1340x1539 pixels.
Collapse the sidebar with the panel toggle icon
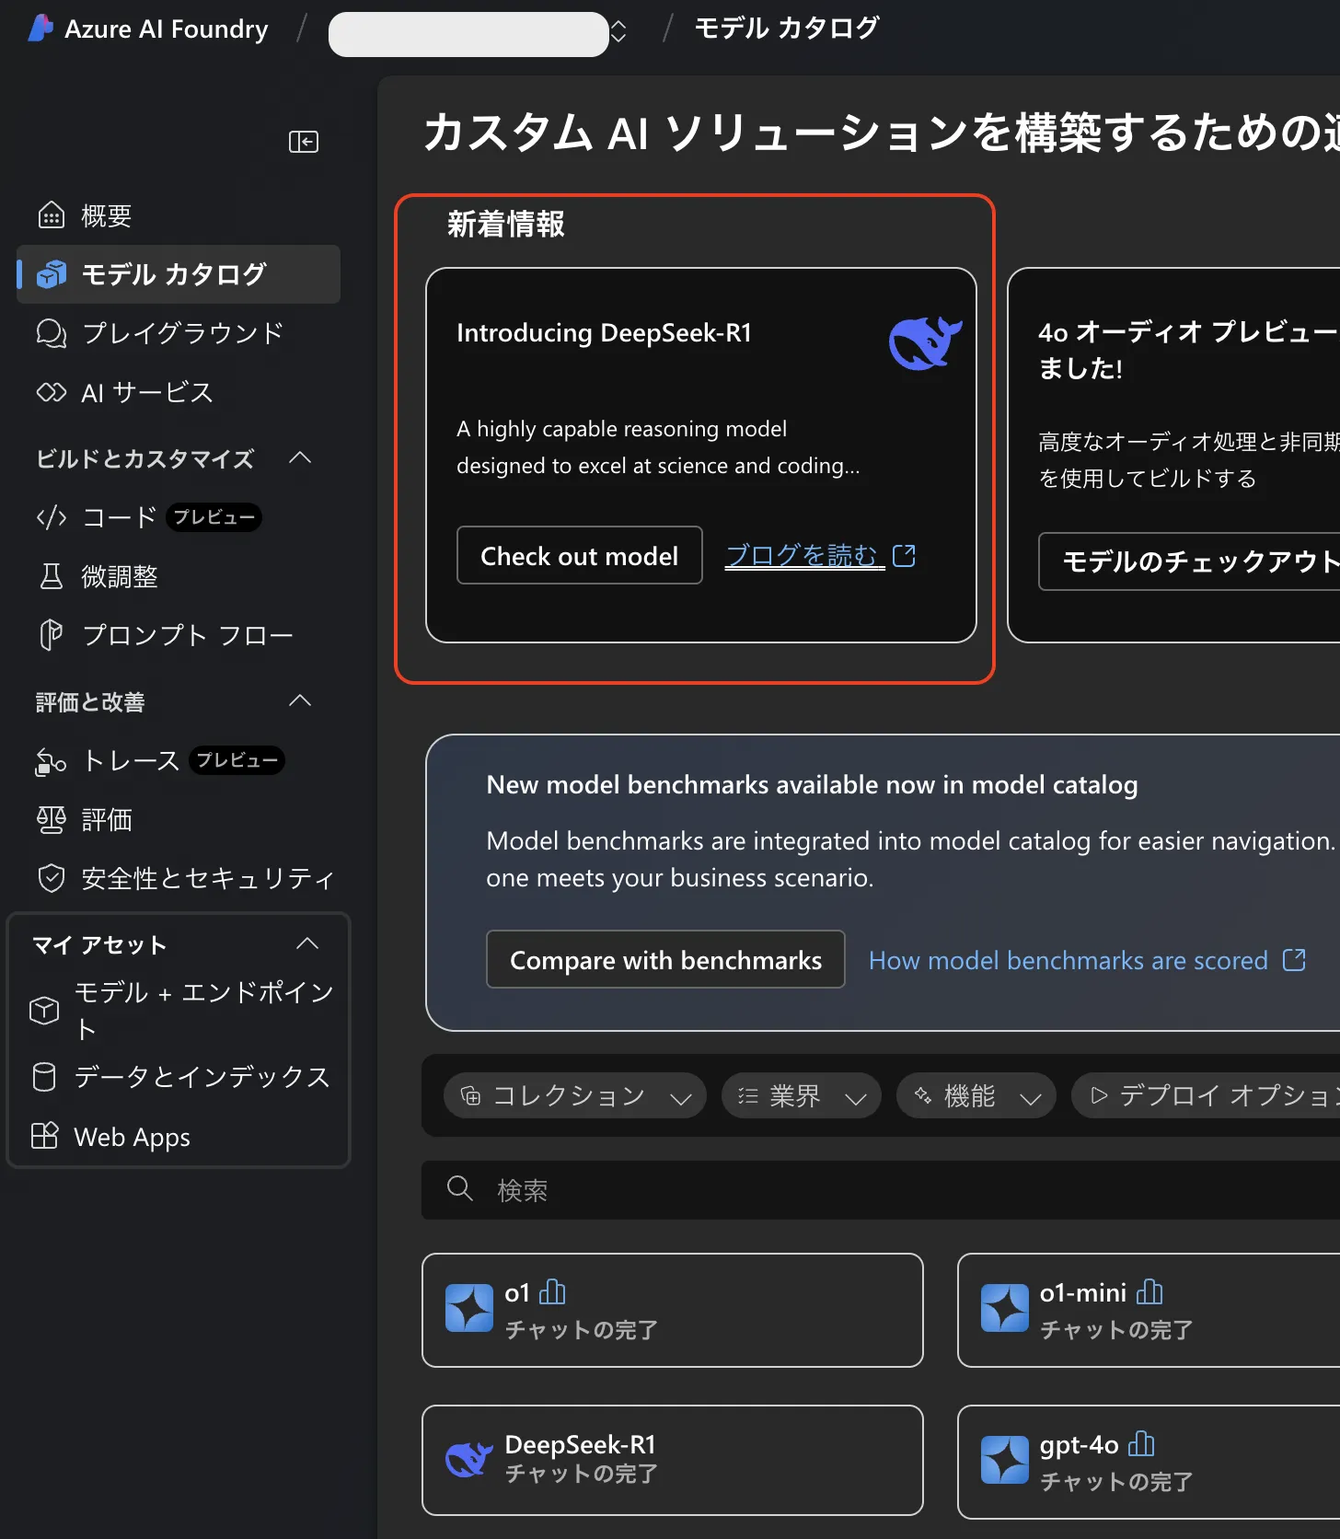tap(304, 142)
